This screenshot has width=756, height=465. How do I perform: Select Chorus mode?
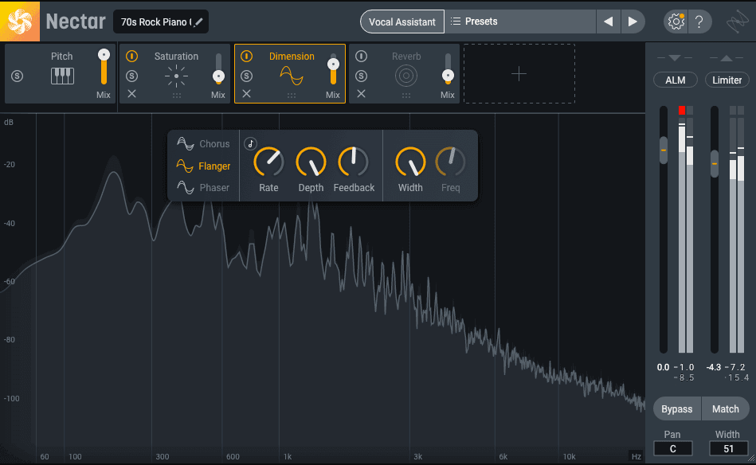(203, 143)
